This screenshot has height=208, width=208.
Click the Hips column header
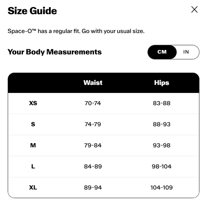click(x=162, y=83)
